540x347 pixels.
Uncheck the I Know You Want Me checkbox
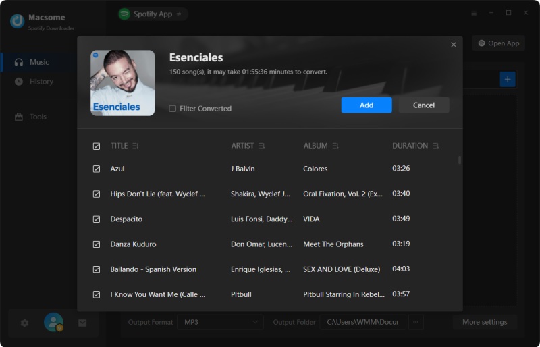tap(97, 294)
